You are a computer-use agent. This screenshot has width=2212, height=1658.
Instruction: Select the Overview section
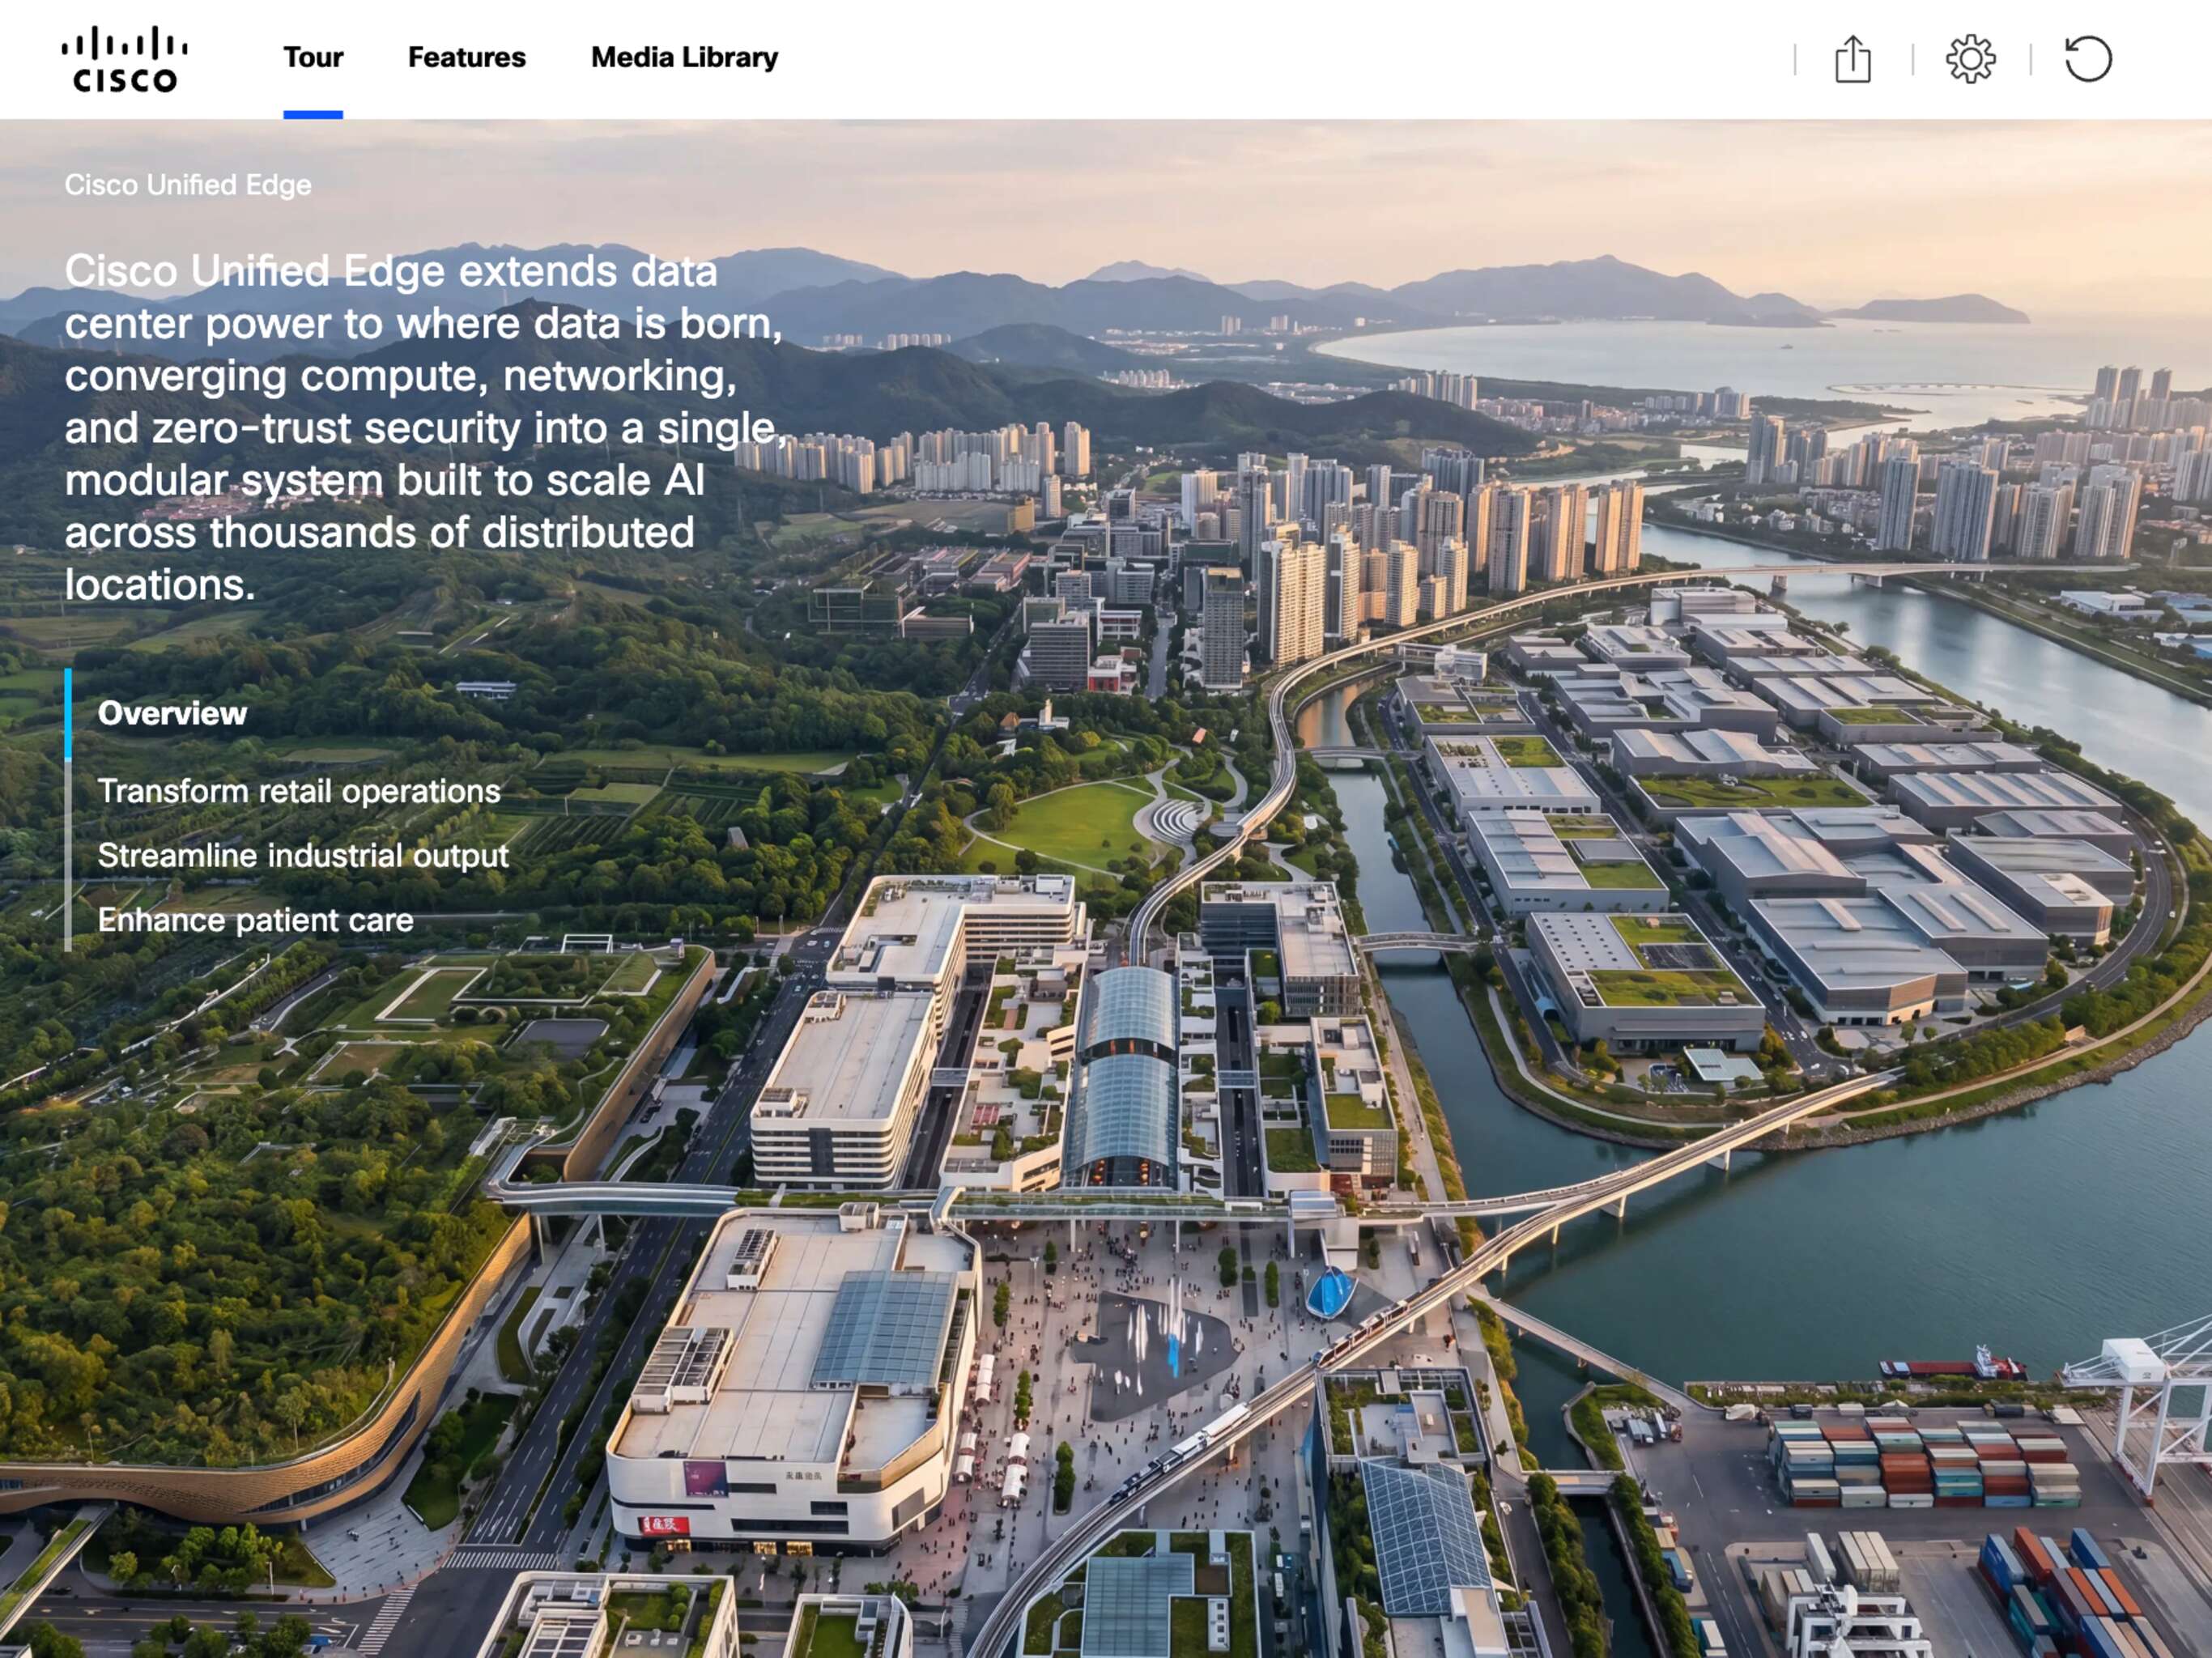tap(172, 713)
